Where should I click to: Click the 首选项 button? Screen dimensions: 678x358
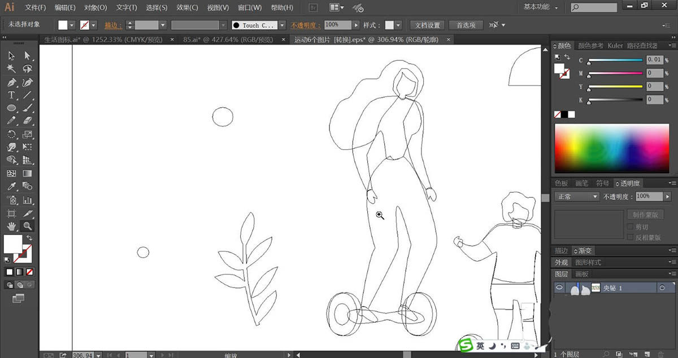point(466,25)
